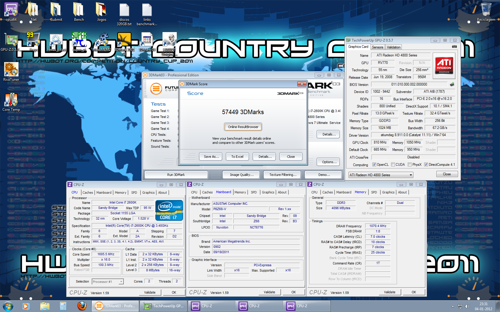The image size is (500, 312).
Task: Launch the Core Temp desktop shortcut
Action: (11, 102)
